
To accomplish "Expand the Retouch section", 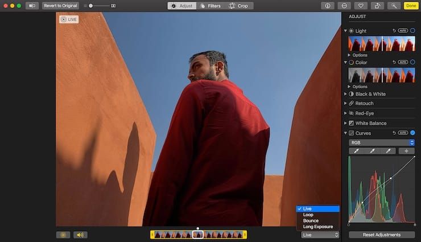I will point(345,103).
